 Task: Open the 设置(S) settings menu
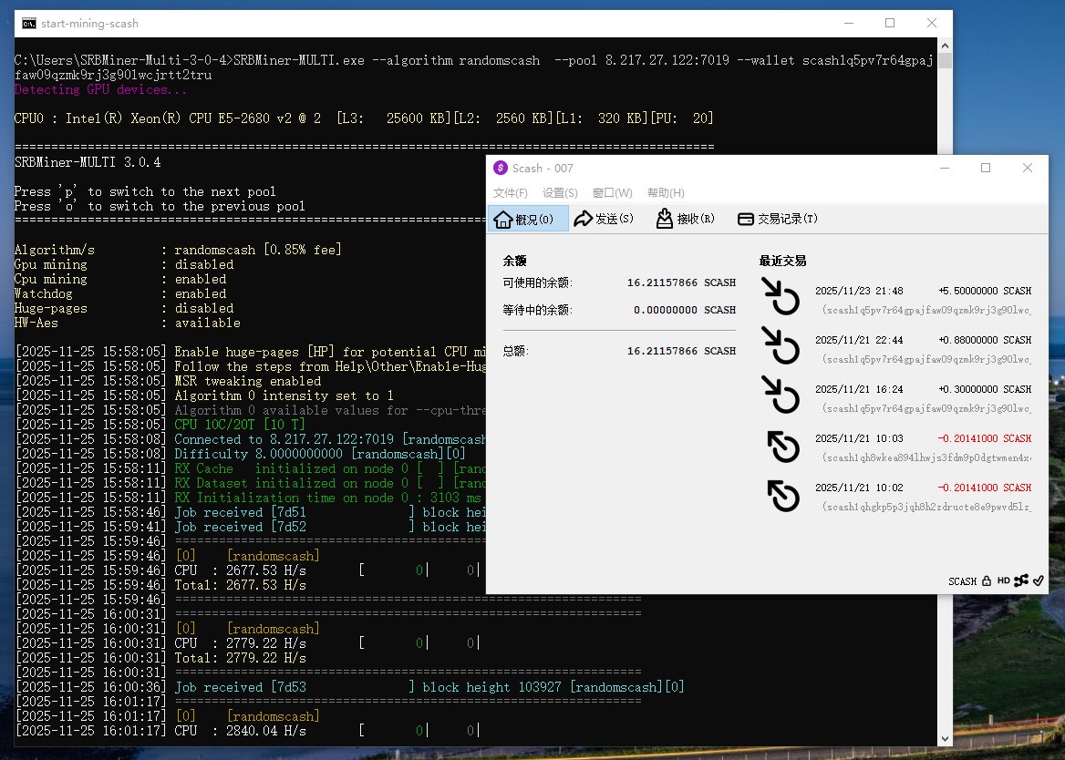click(x=560, y=193)
